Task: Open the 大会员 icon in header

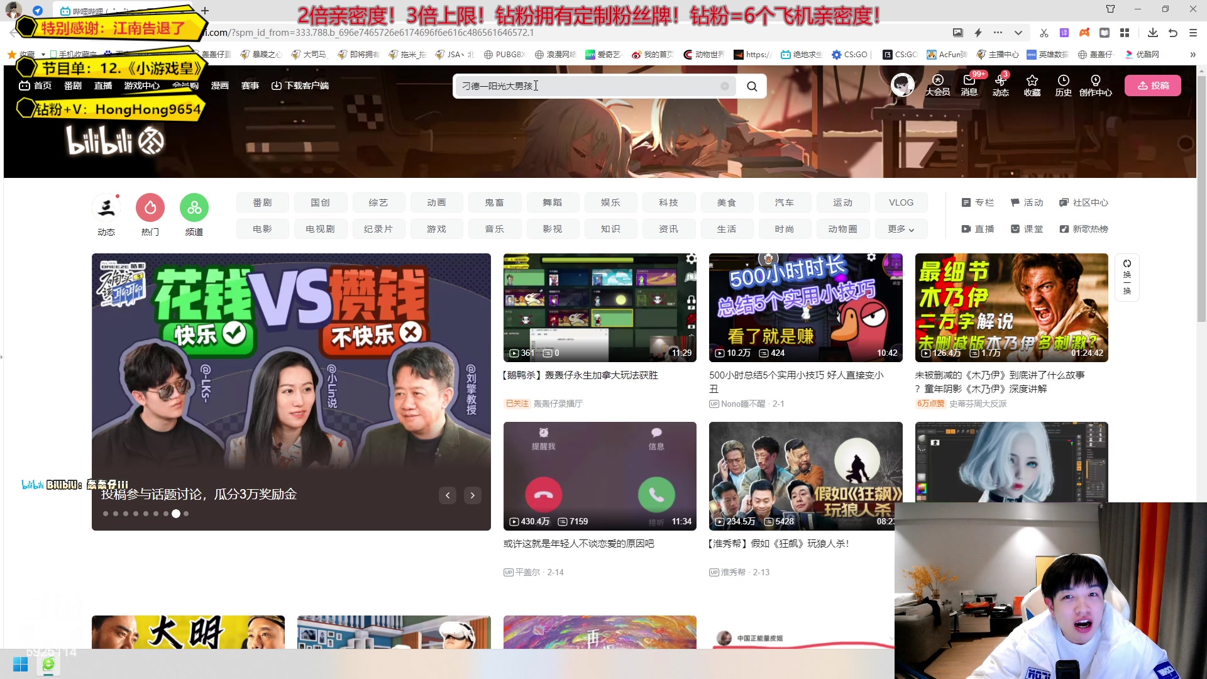Action: point(937,85)
